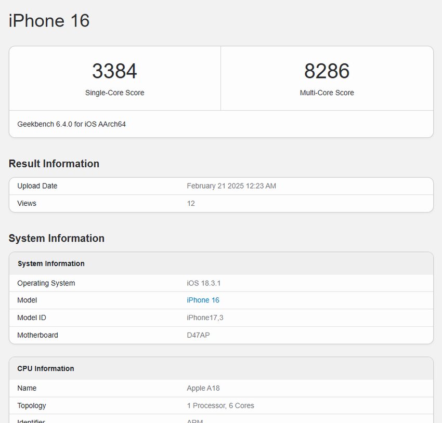Viewport: 442px width, 423px height.
Task: Select the Multi-Core Score card
Action: pos(327,78)
